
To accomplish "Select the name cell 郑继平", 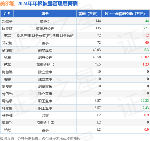I will 7,21.
